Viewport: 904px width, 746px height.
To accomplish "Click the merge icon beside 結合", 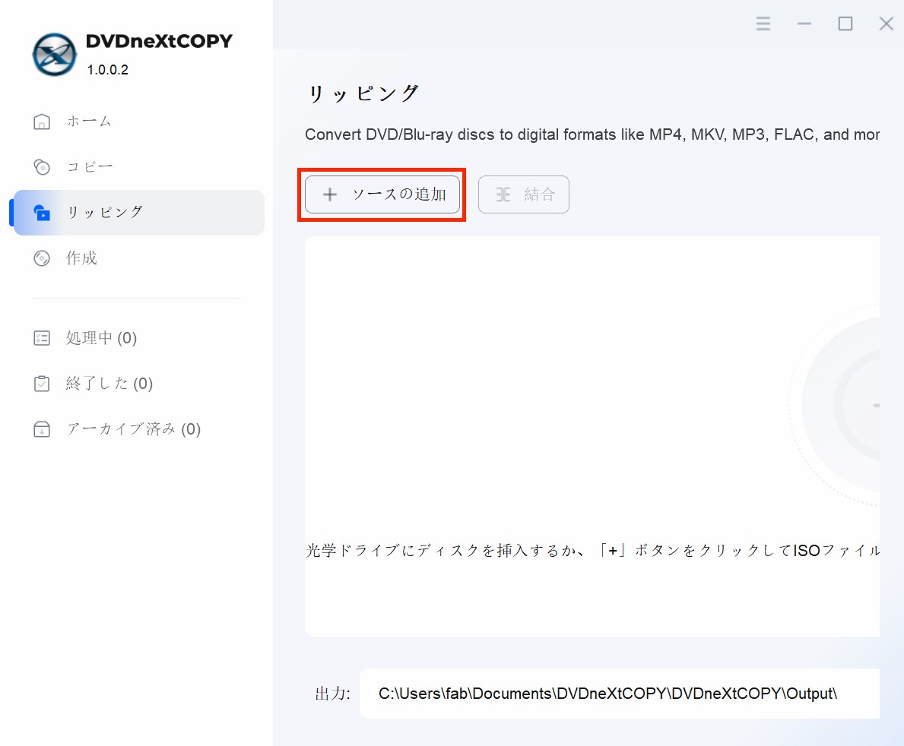I will (503, 194).
